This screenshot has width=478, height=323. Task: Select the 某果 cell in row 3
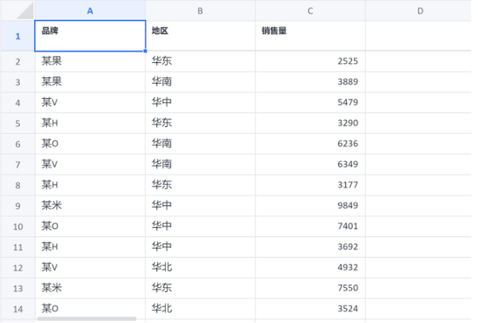pyautogui.click(x=90, y=82)
